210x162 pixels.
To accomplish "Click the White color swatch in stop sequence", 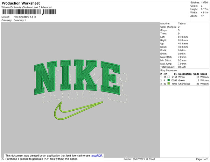I will tap(168, 77).
